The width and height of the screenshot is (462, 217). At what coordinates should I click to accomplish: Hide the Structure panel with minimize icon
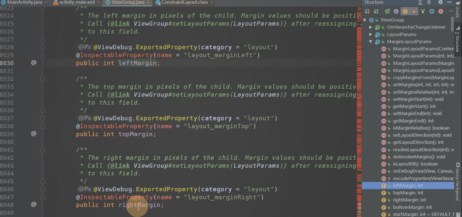coord(450,2)
